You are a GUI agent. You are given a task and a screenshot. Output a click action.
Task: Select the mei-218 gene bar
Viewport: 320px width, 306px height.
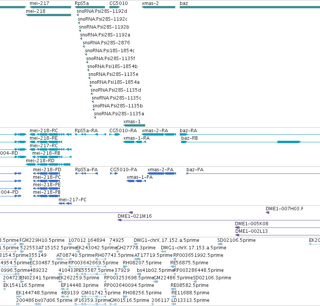tap(49, 15)
